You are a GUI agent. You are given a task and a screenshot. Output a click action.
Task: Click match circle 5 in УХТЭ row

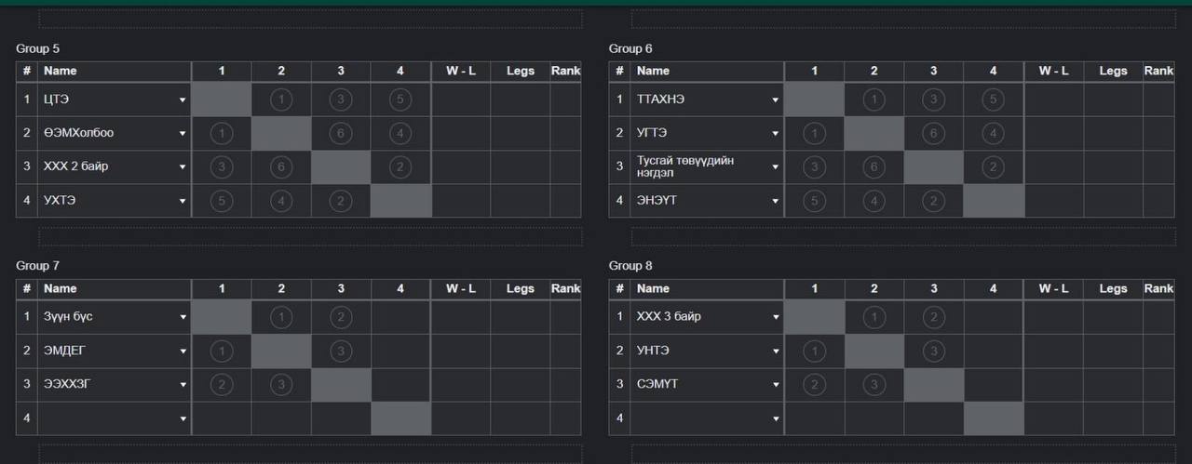click(222, 201)
